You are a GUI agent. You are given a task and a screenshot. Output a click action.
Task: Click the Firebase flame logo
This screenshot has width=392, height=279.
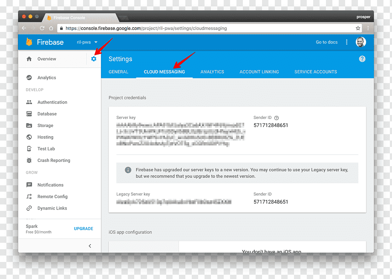29,42
